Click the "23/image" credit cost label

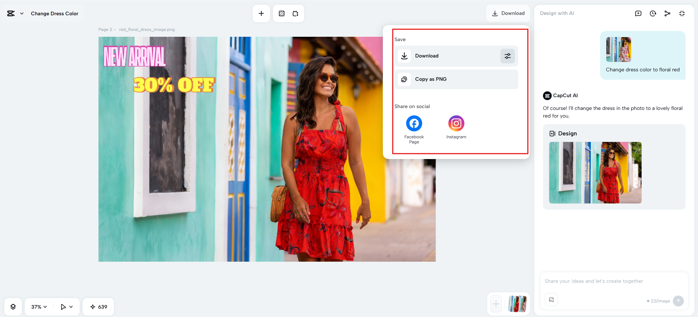(x=658, y=301)
